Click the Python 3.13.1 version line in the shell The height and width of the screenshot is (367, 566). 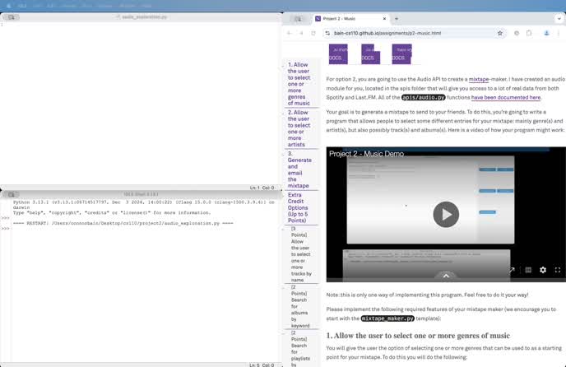(x=144, y=202)
